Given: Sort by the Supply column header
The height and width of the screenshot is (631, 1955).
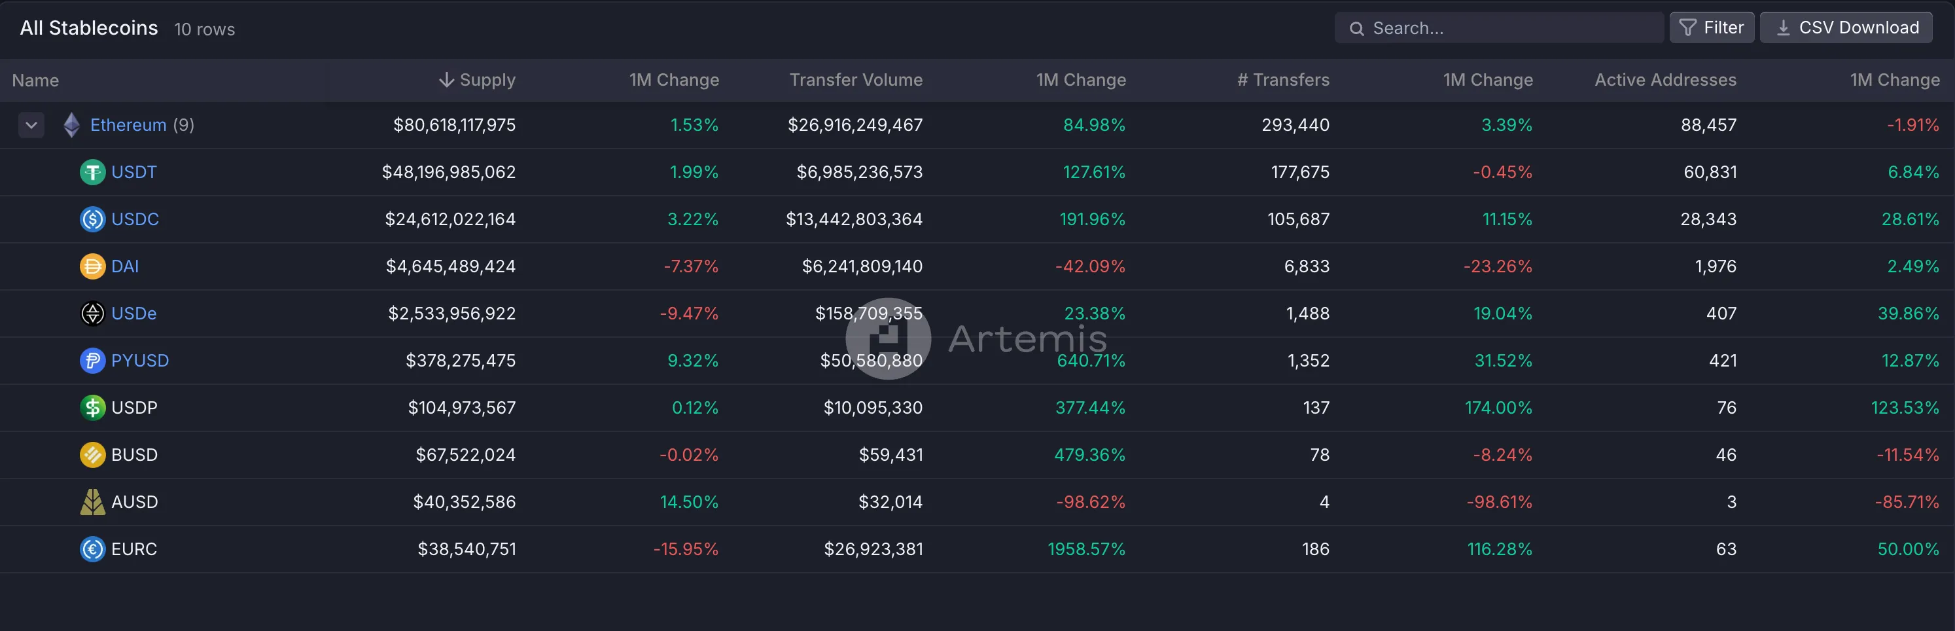Looking at the screenshot, I should pyautogui.click(x=487, y=80).
